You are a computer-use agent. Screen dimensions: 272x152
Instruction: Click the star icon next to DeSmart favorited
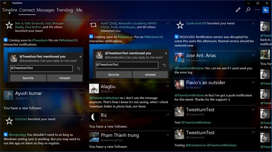tap(9, 121)
